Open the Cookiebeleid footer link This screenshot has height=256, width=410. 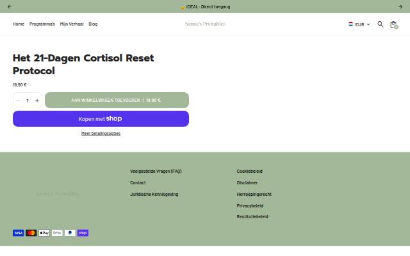click(x=249, y=172)
